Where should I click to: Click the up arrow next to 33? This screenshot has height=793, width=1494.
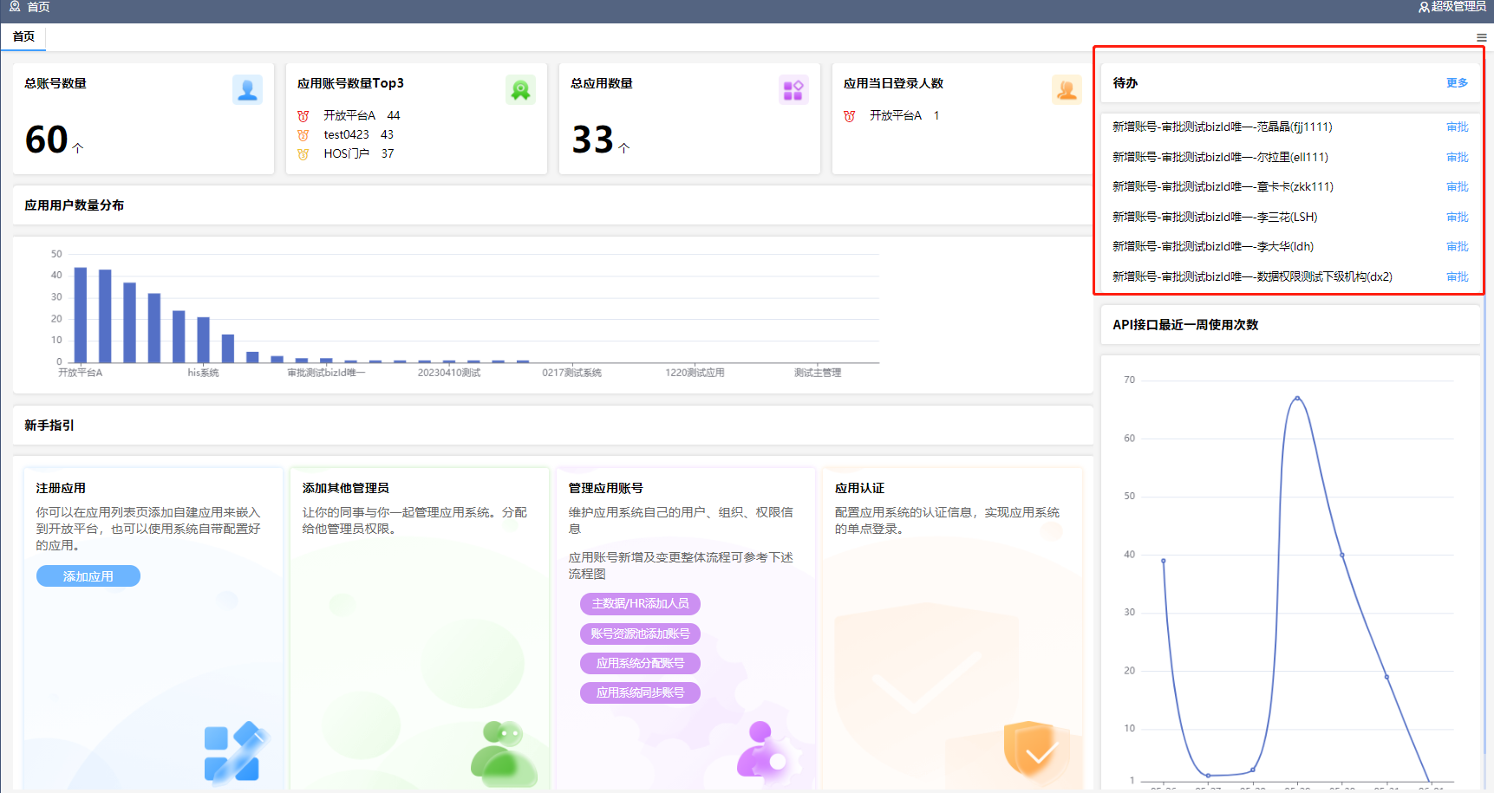624,148
